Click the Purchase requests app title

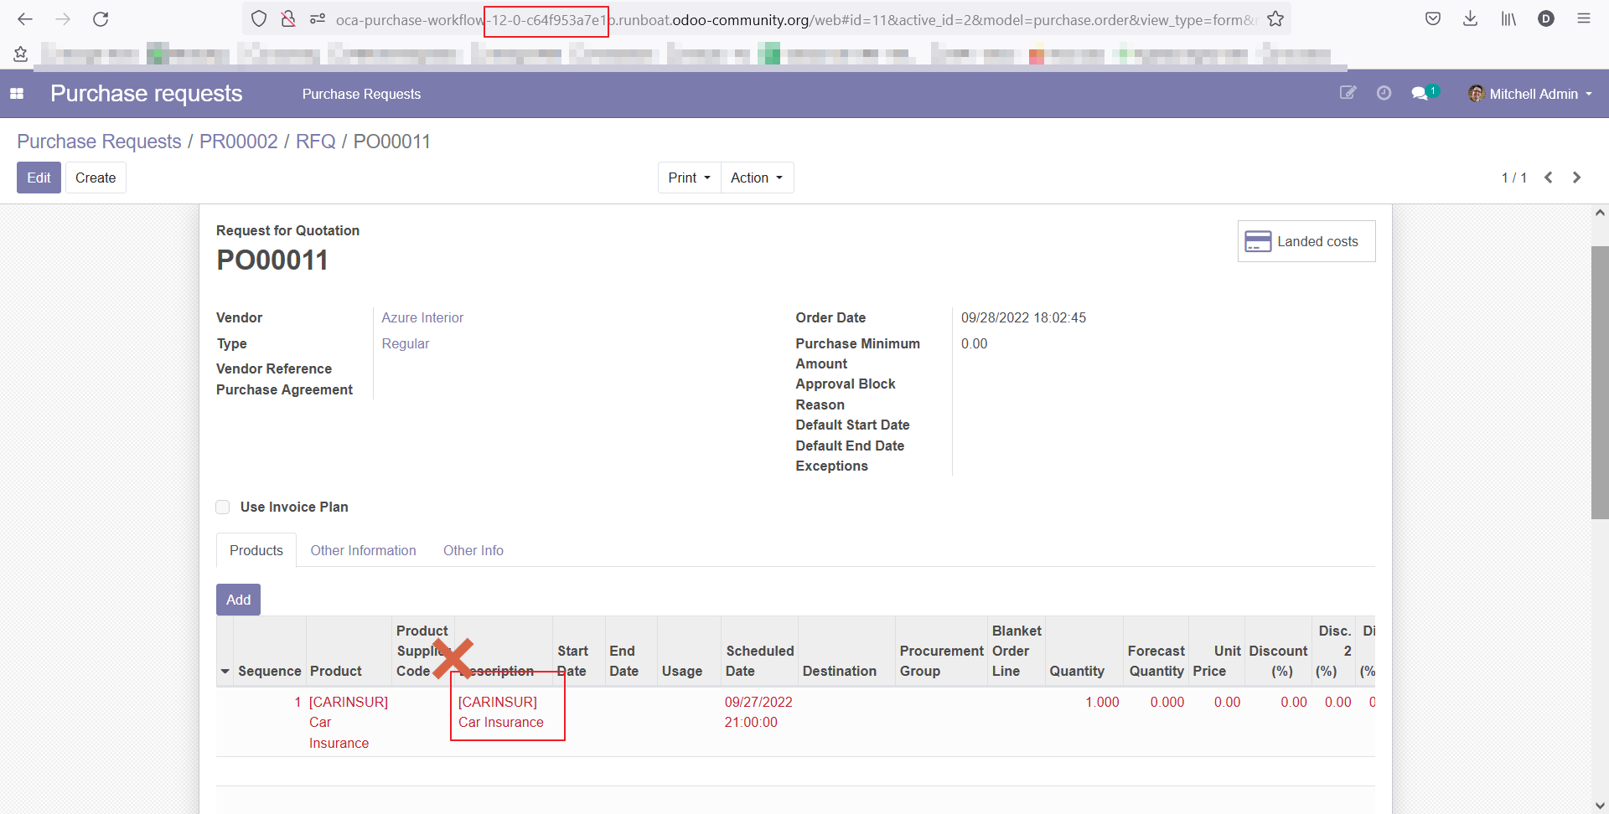(x=146, y=93)
